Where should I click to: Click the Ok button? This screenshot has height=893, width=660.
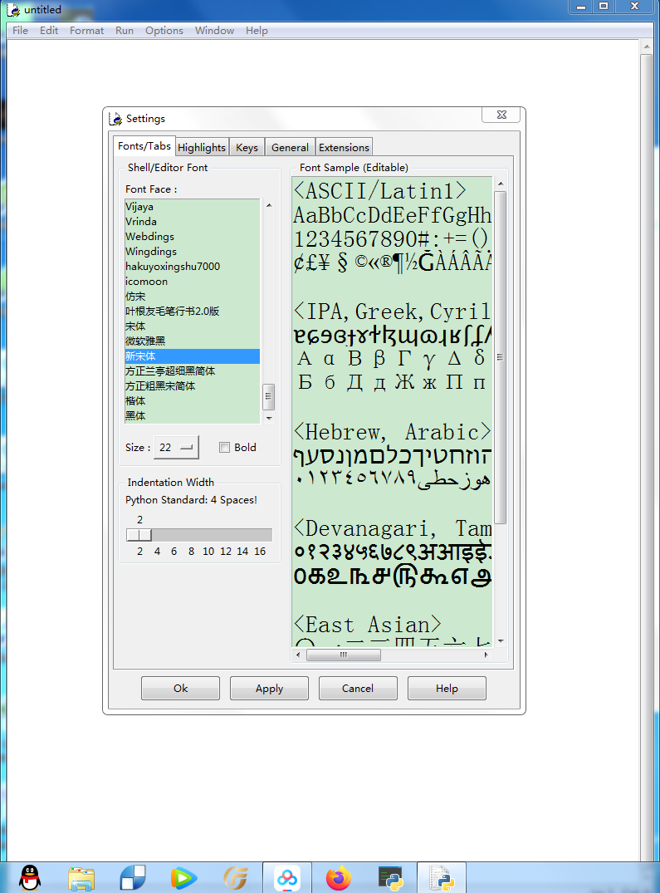[x=180, y=688]
